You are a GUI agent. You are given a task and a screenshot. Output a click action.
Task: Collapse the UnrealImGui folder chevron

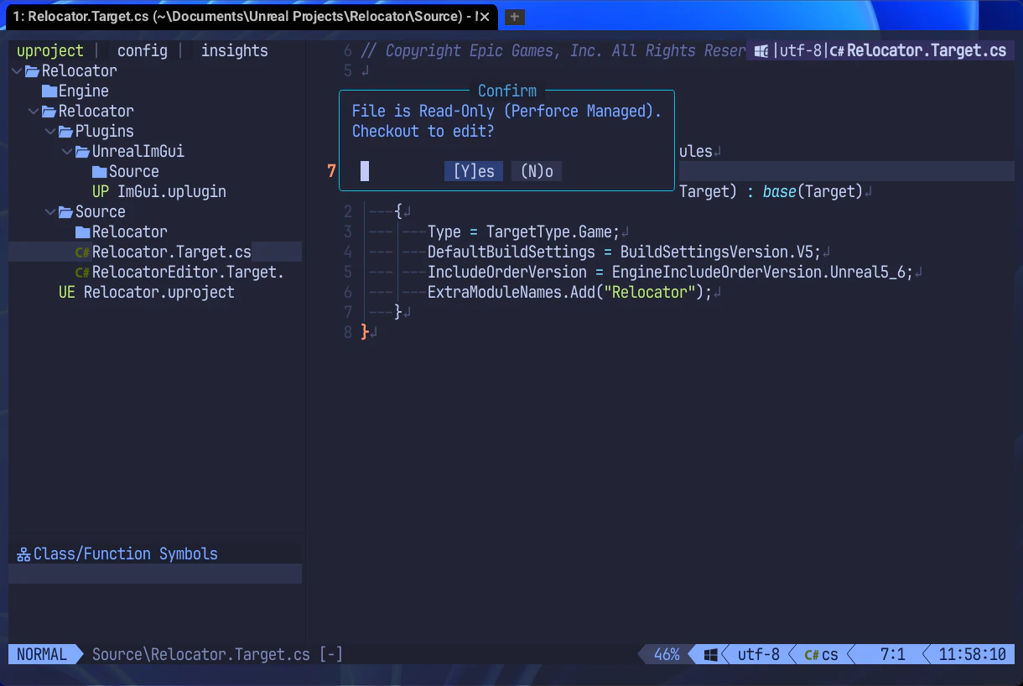click(x=67, y=152)
